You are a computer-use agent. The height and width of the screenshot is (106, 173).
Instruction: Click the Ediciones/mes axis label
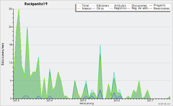(x=3, y=54)
